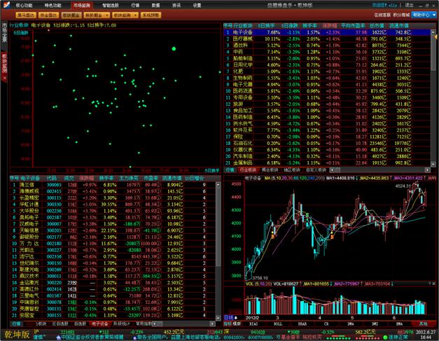Switch to 自选股 tab under stock list

80,323
